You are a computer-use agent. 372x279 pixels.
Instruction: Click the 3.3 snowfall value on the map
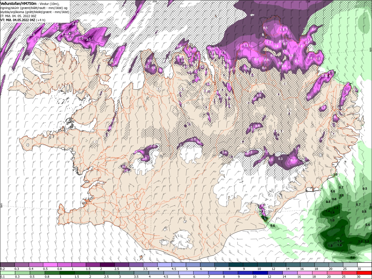click(89, 40)
